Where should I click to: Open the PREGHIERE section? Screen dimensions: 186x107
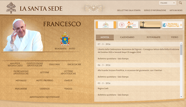click(21, 89)
